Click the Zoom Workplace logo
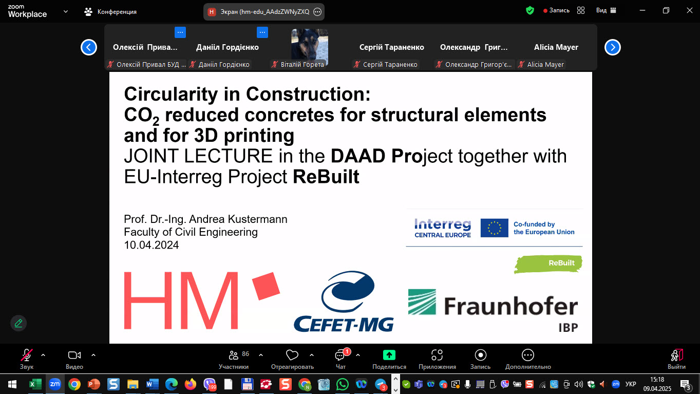Viewport: 700px width, 394px height. [27, 11]
